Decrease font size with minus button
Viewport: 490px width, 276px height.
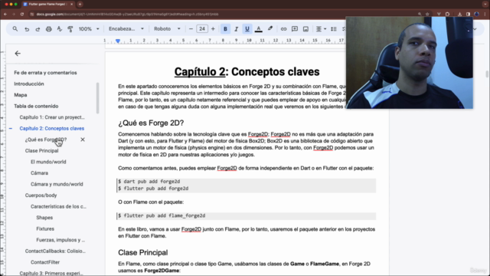pyautogui.click(x=191, y=29)
